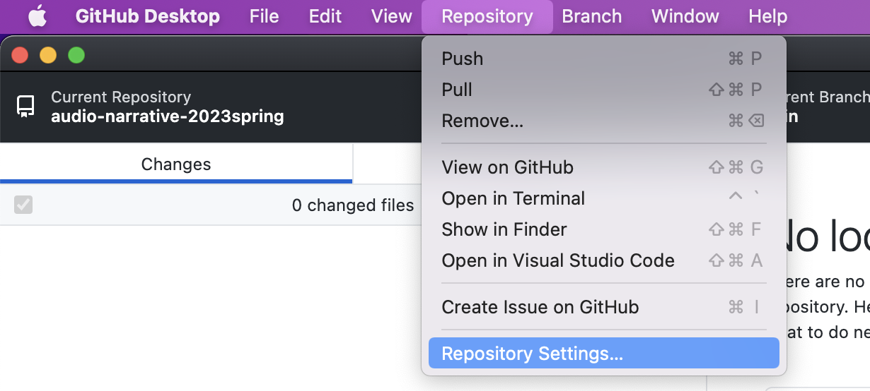Screen dimensions: 870x391
Task: Choose Push from the Repository menu
Action: pos(462,59)
